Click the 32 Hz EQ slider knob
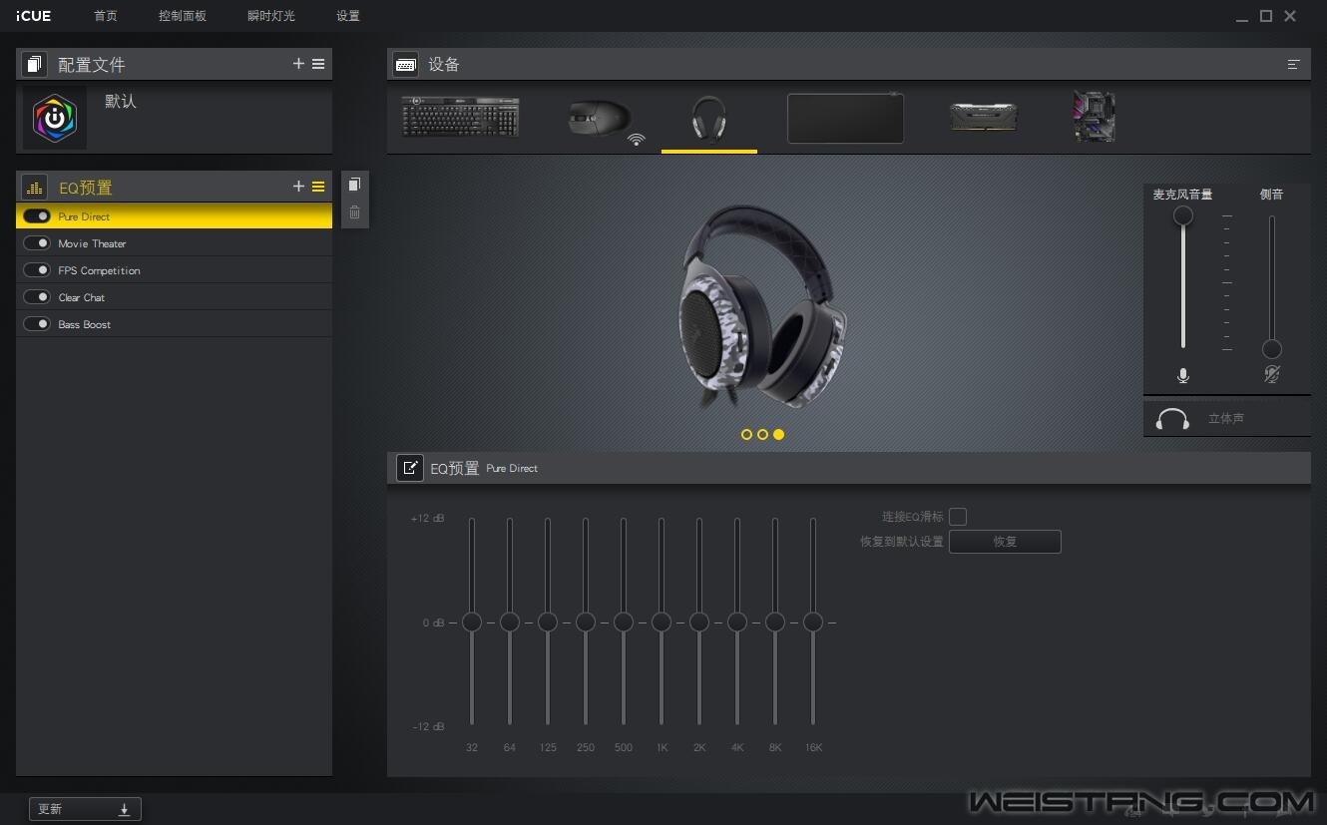The width and height of the screenshot is (1327, 825). [472, 622]
